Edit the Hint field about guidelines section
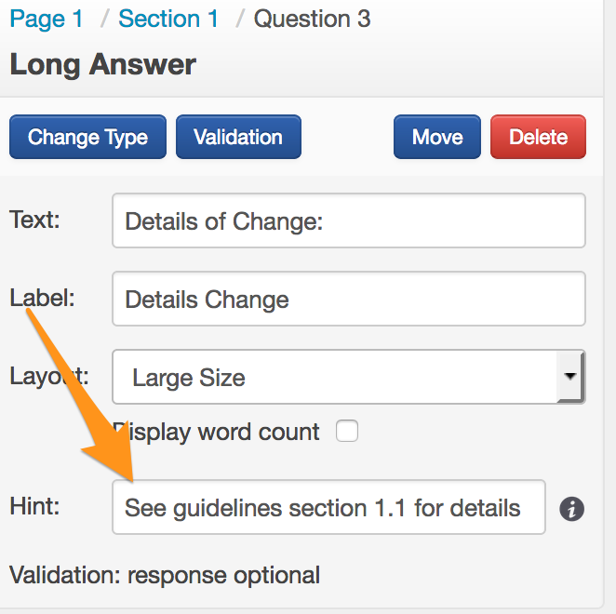 tap(328, 507)
